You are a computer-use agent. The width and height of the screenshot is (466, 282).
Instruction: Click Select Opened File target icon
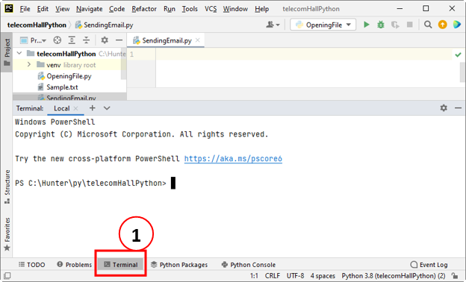coord(58,40)
